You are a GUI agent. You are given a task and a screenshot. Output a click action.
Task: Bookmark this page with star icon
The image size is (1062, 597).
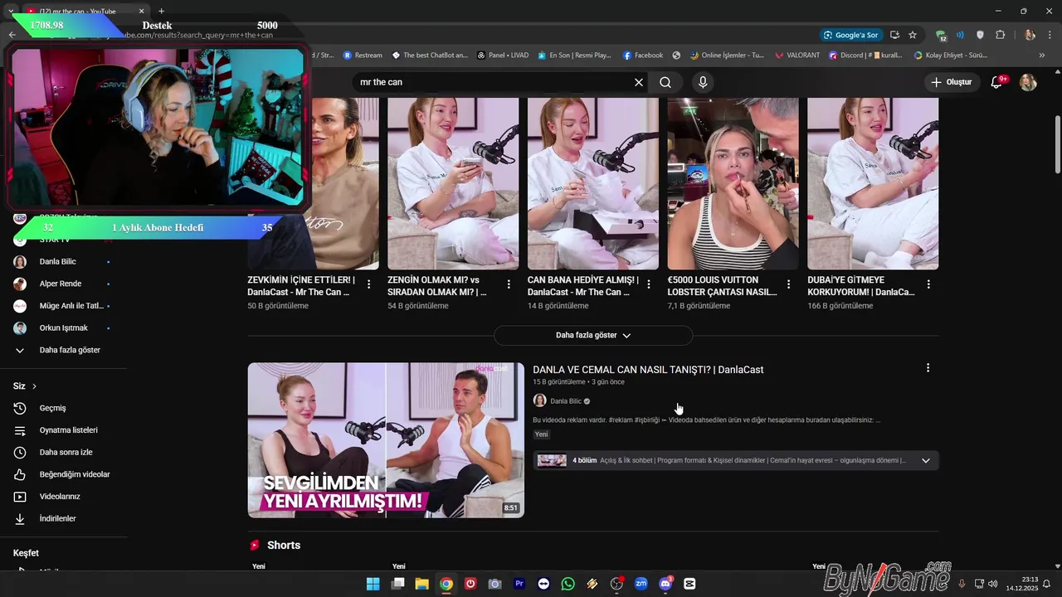click(913, 35)
